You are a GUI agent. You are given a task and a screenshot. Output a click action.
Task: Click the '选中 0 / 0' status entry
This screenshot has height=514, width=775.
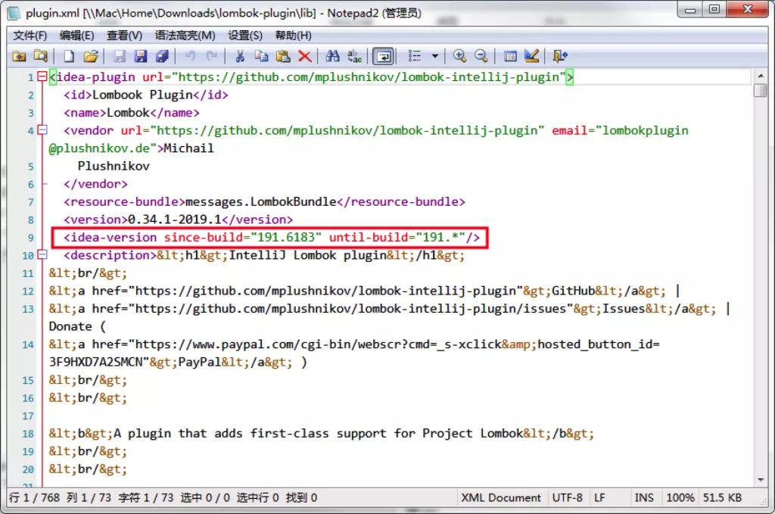pyautogui.click(x=205, y=497)
